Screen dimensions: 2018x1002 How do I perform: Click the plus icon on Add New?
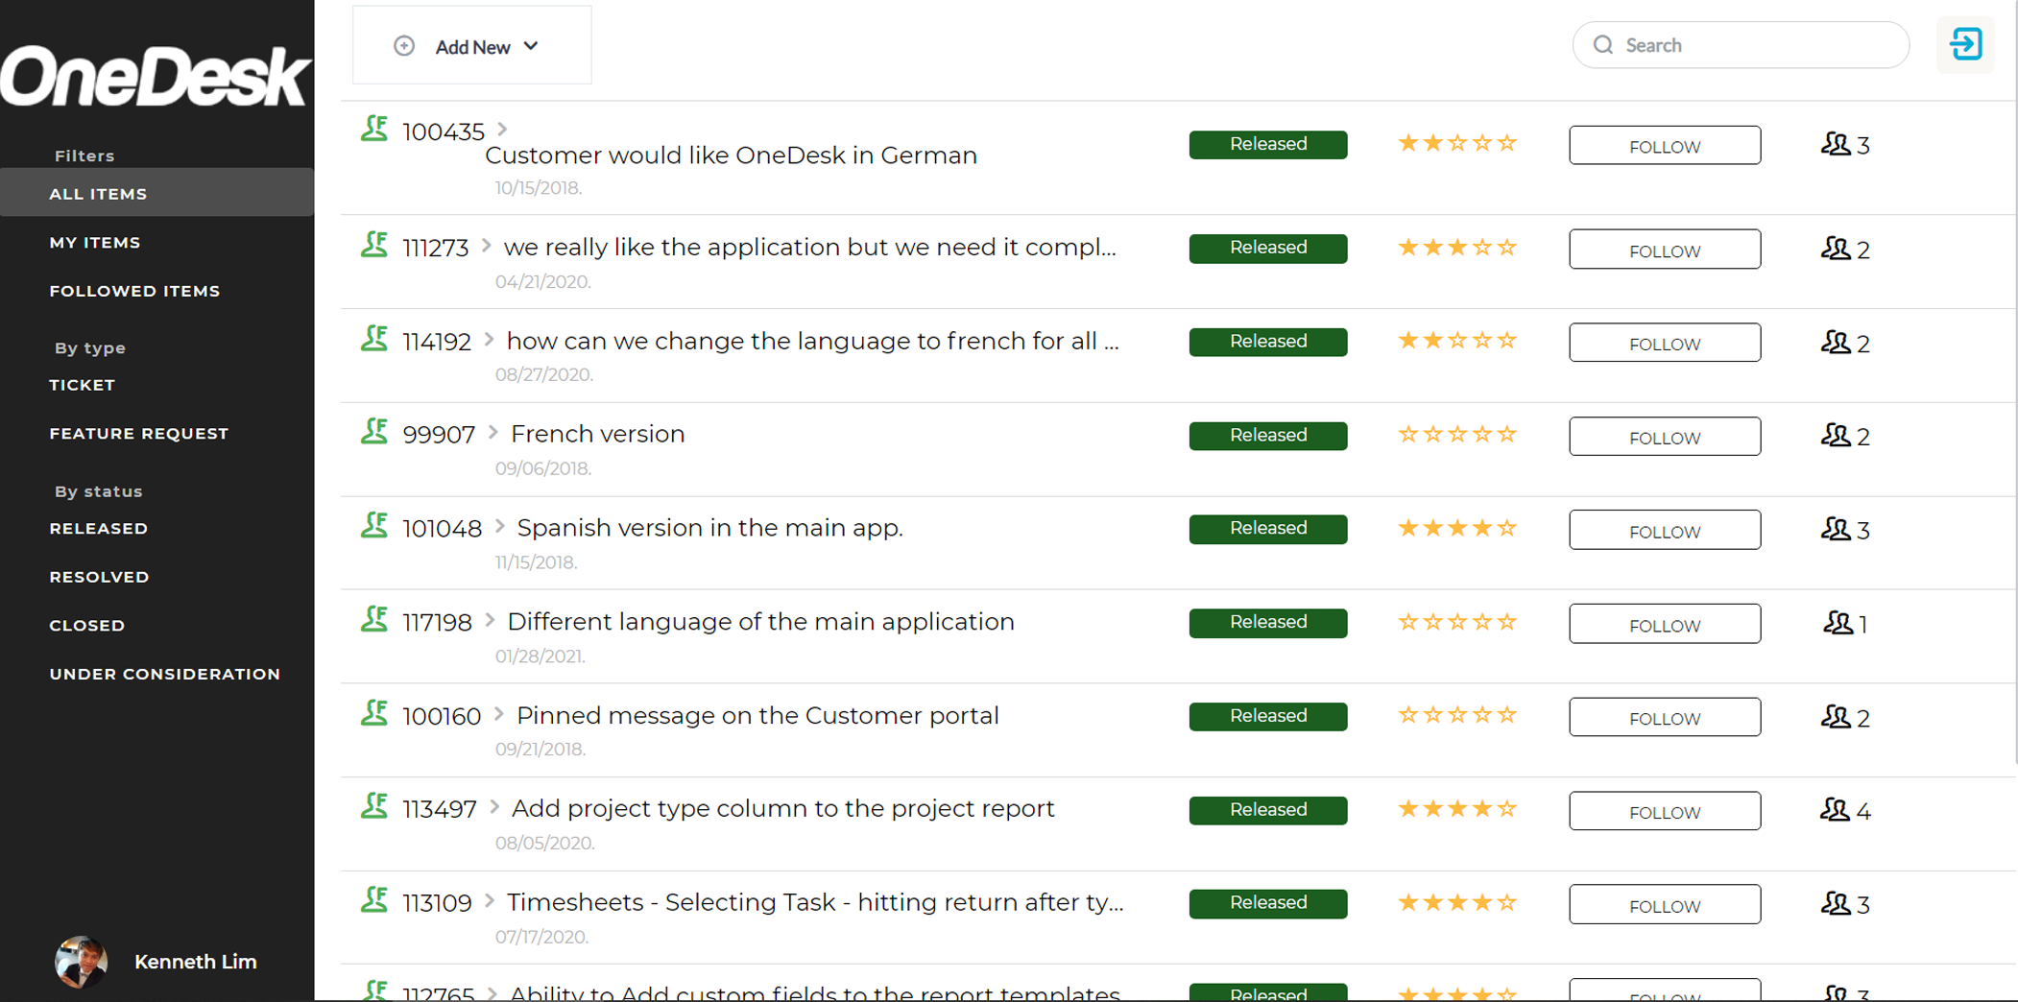point(404,46)
